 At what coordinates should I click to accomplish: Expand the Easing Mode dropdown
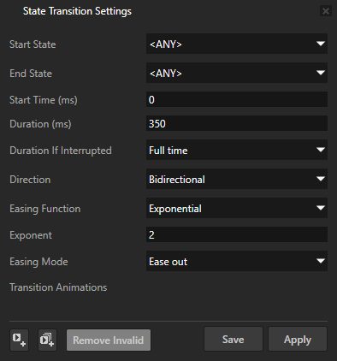coord(237,261)
